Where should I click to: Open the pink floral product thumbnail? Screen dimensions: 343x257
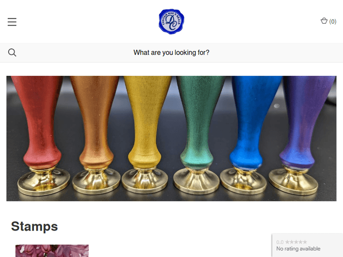(x=52, y=251)
